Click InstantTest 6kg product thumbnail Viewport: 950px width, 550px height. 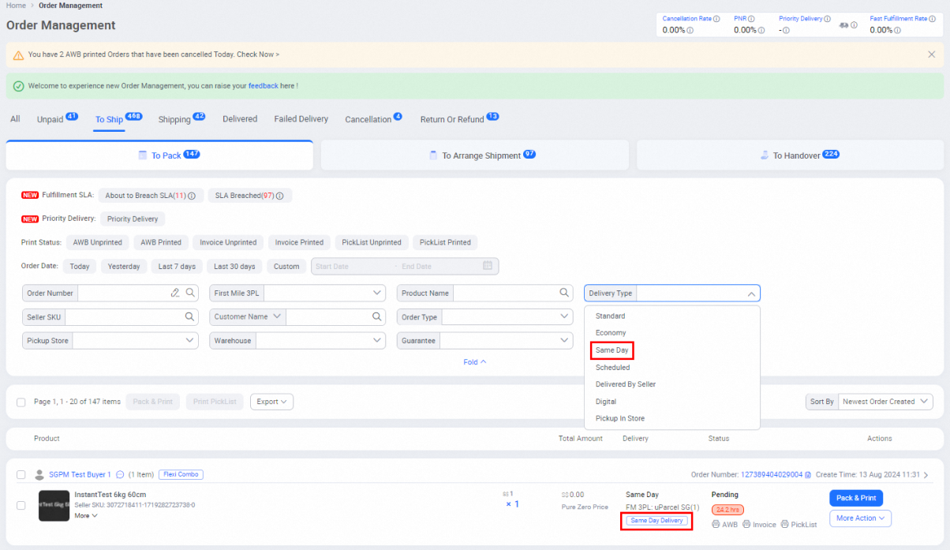[x=54, y=505]
